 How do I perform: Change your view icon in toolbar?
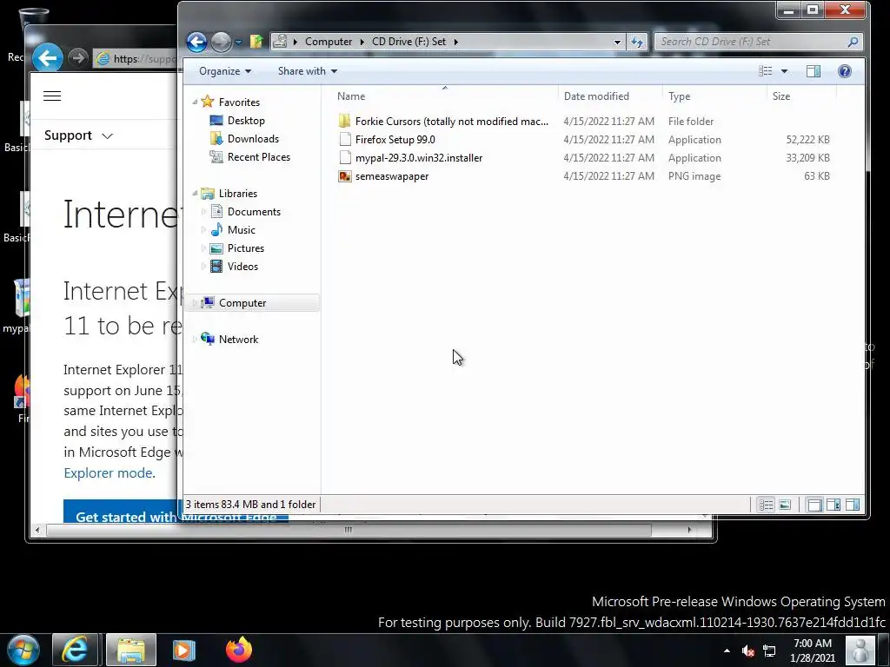pyautogui.click(x=765, y=71)
